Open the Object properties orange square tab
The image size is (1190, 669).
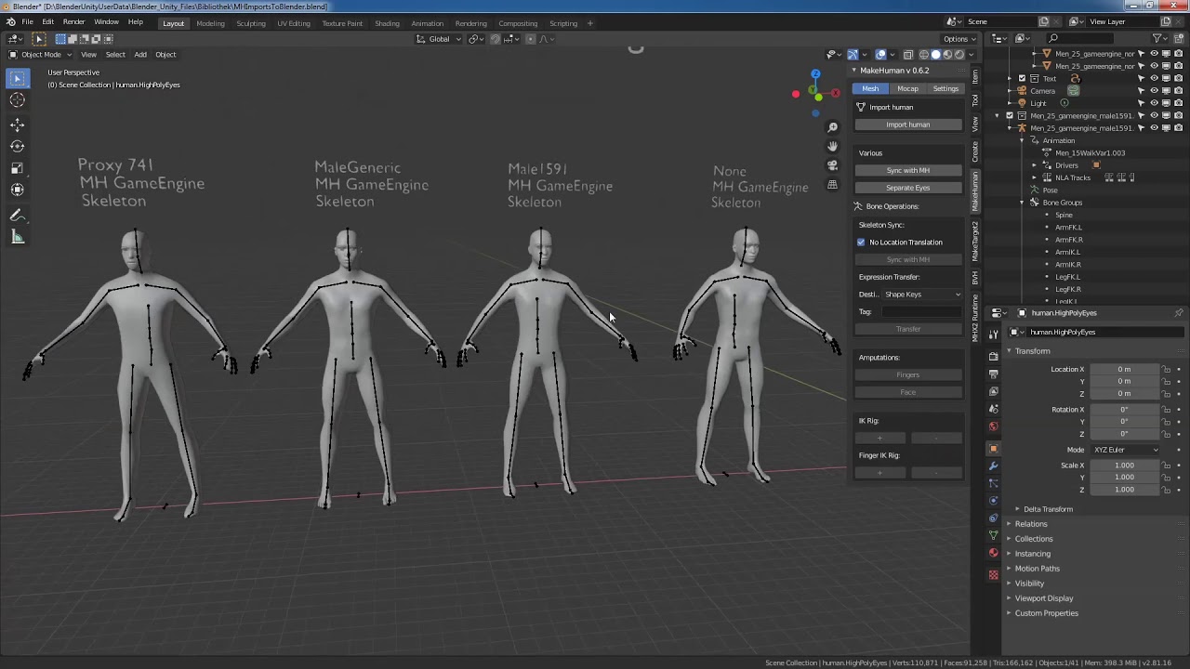[993, 449]
